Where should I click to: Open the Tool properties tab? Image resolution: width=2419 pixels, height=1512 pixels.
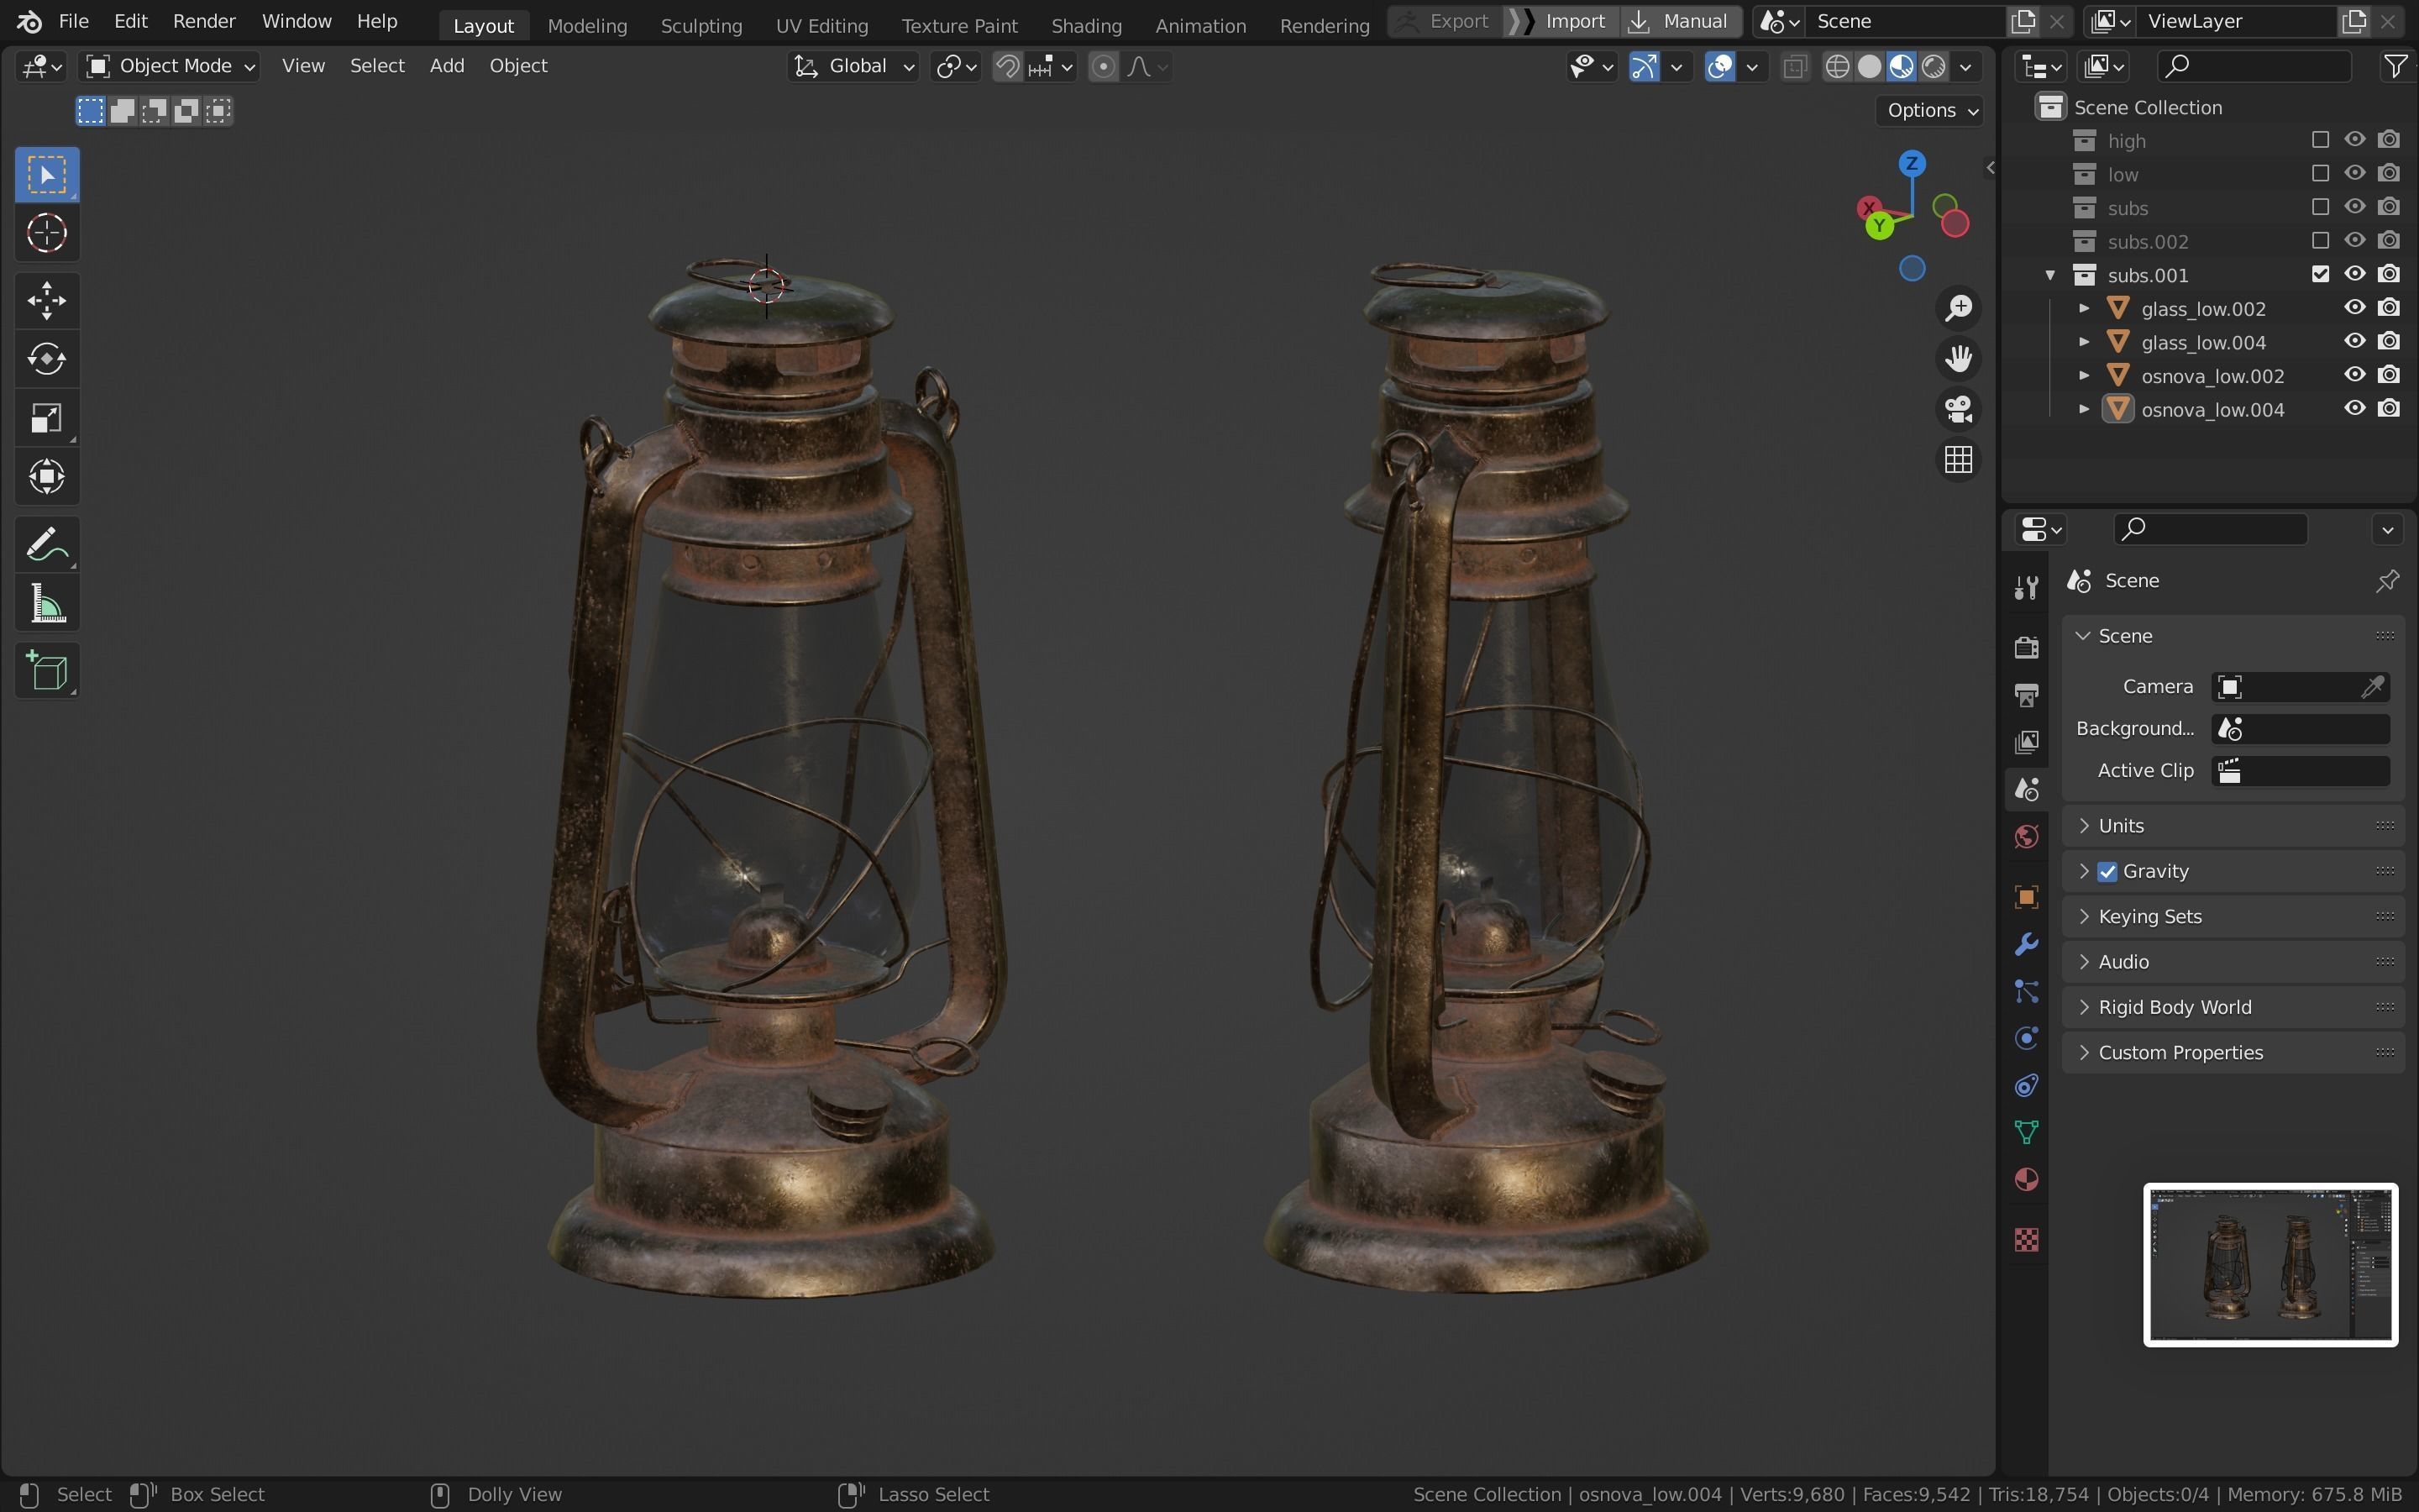pyautogui.click(x=2026, y=587)
